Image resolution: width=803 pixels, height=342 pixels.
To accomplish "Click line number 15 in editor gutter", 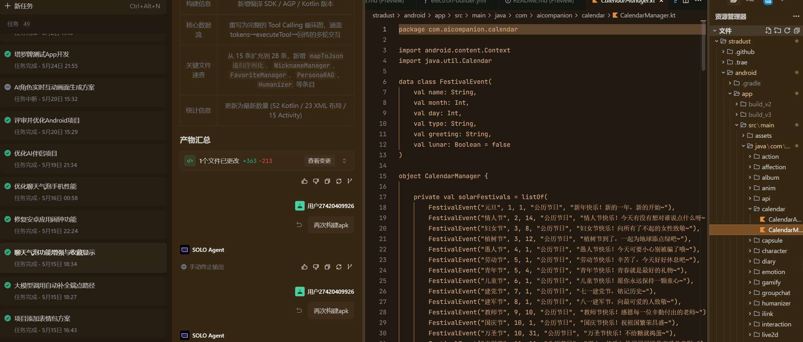I will (x=383, y=176).
